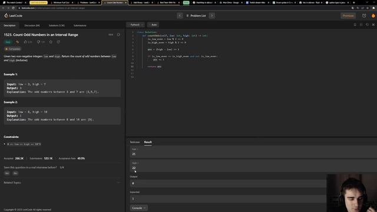Click the editor bookmark icon

point(355,25)
